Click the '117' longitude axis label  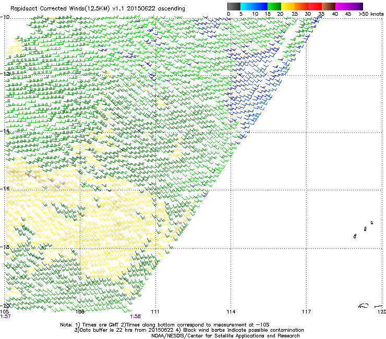pos(307,312)
